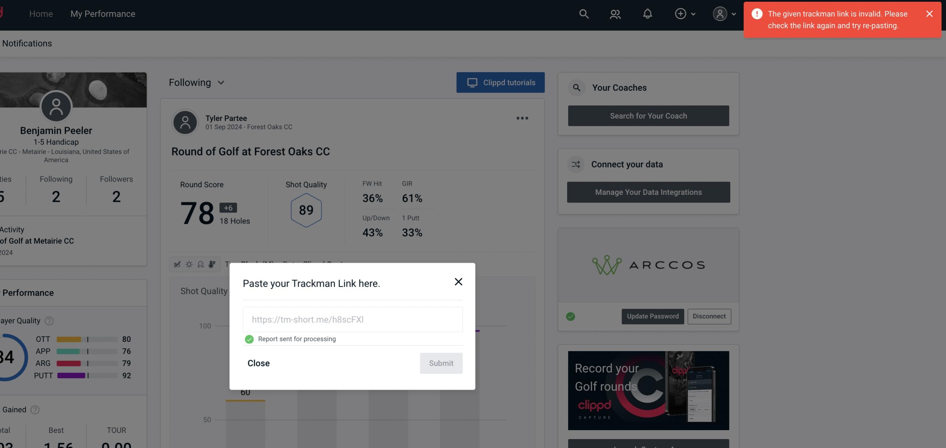The width and height of the screenshot is (946, 448).
Task: Click the Clippd tutorials button
Action: [x=501, y=82]
